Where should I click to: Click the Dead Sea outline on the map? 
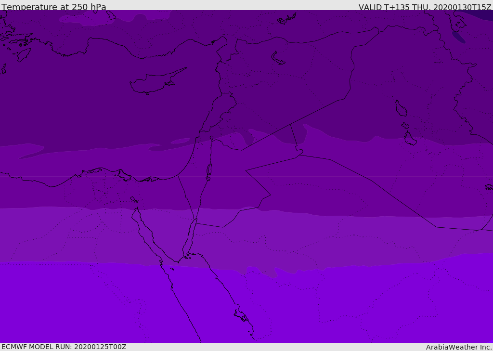coord(209,170)
